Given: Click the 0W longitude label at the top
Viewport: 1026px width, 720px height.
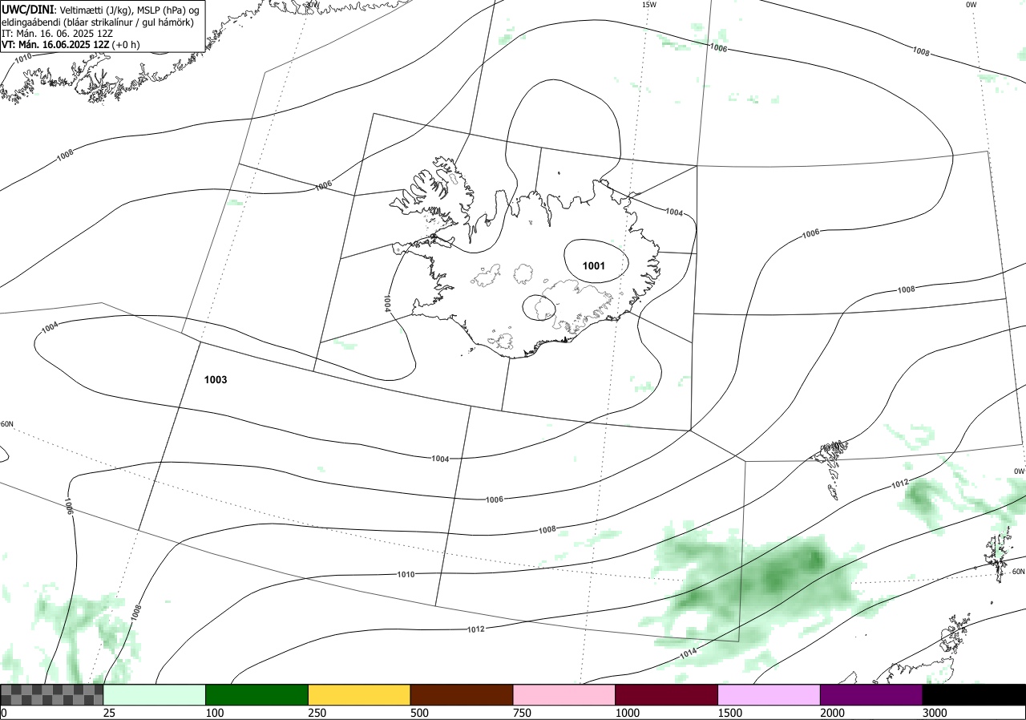Looking at the screenshot, I should click(x=971, y=5).
